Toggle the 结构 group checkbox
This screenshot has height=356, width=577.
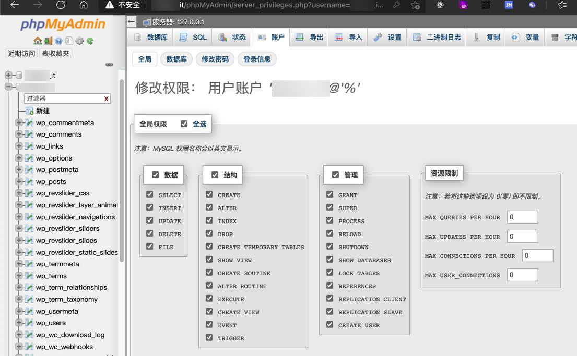pos(215,175)
